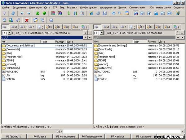Click the command line input field
The width and height of the screenshot is (186, 140).
pyautogui.click(x=122, y=131)
